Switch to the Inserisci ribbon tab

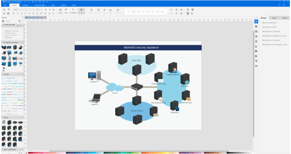point(26,5)
